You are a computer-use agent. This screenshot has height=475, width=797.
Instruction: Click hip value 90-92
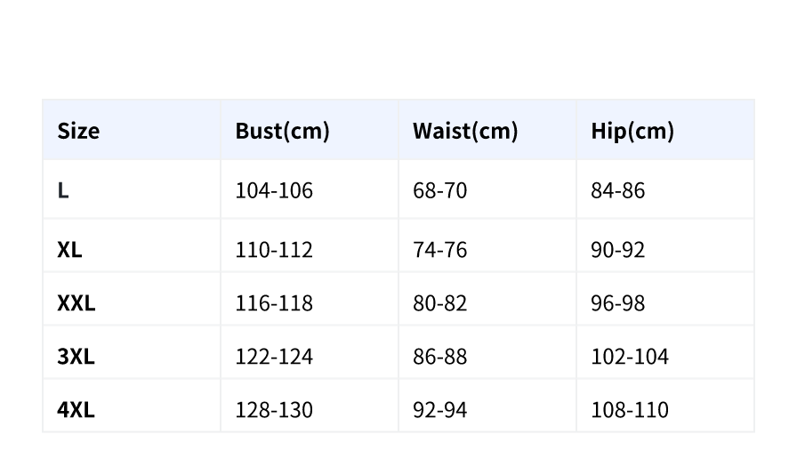(x=617, y=250)
